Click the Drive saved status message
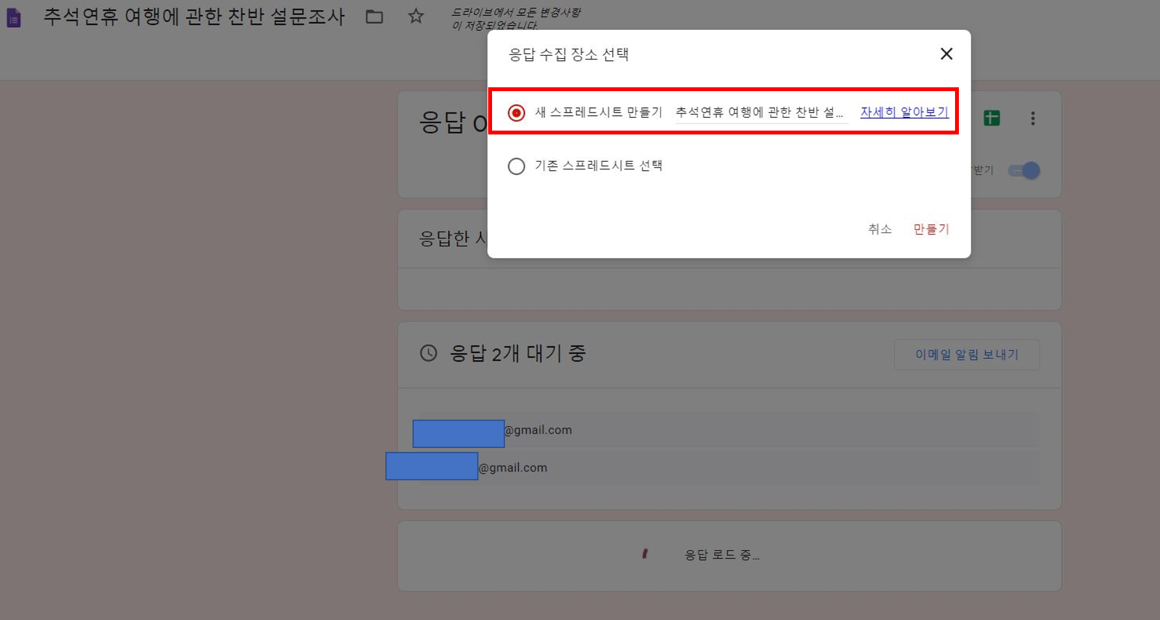This screenshot has height=620, width=1160. (515, 19)
